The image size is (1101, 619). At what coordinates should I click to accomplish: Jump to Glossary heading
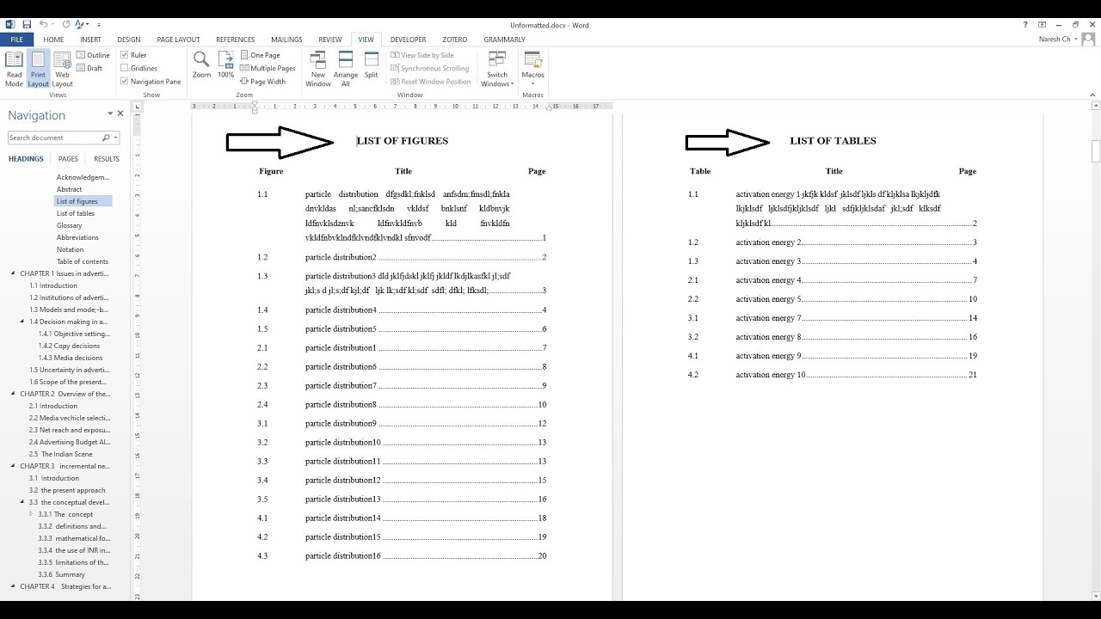click(70, 225)
